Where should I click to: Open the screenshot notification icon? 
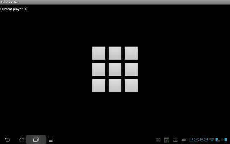[x=166, y=140]
